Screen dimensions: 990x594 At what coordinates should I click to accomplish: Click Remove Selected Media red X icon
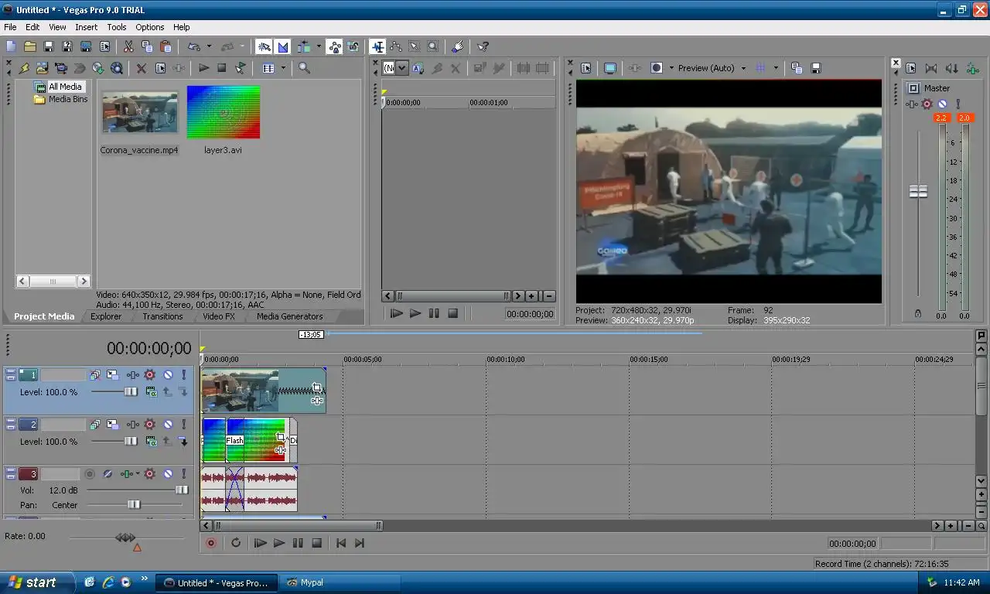click(142, 68)
